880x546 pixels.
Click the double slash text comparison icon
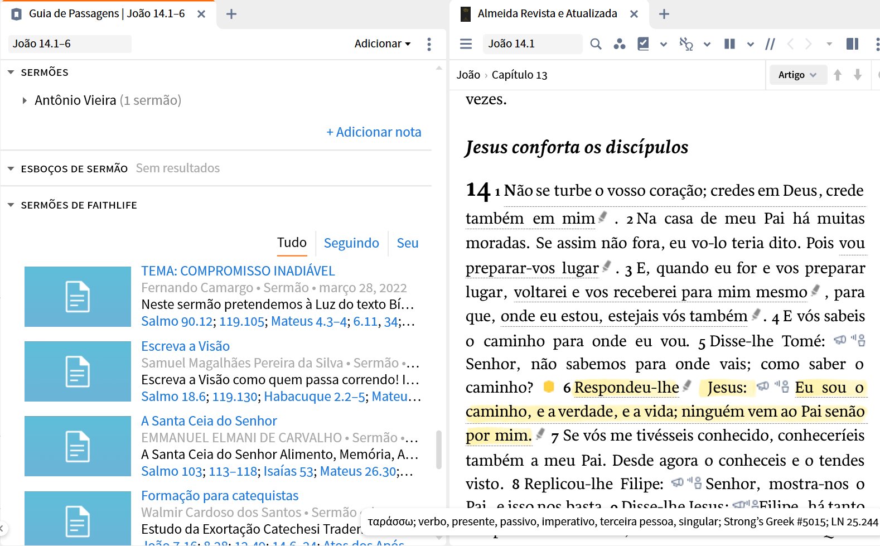(x=770, y=44)
